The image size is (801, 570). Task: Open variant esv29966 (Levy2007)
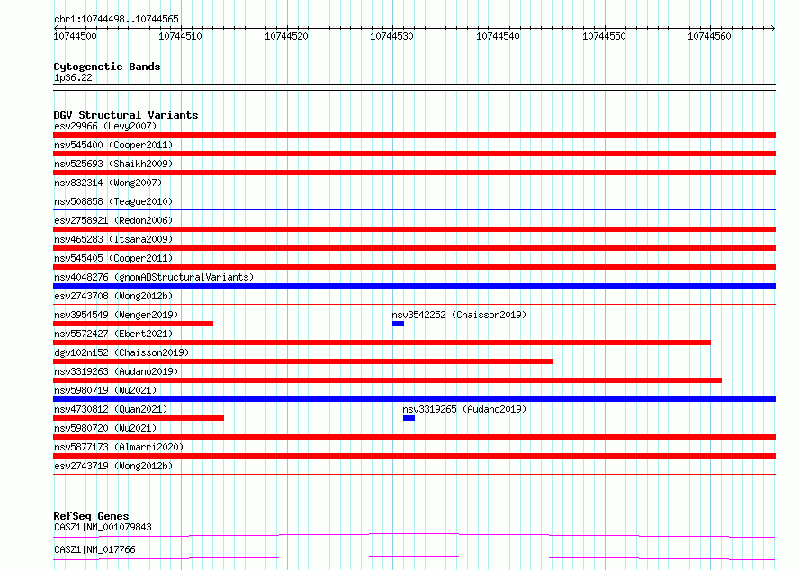[x=105, y=126]
